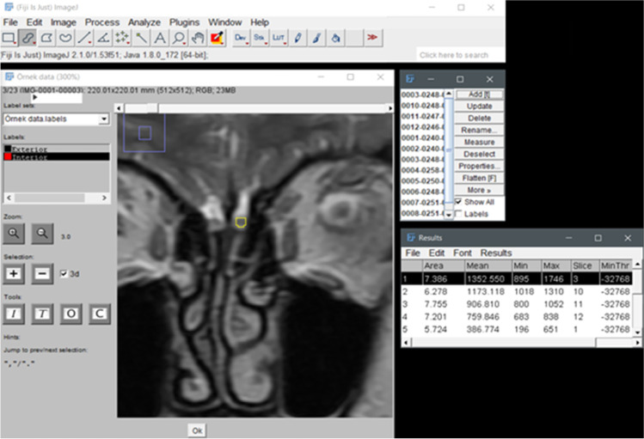Click the O open tool button
Image resolution: width=644 pixels, height=439 pixels.
click(71, 314)
